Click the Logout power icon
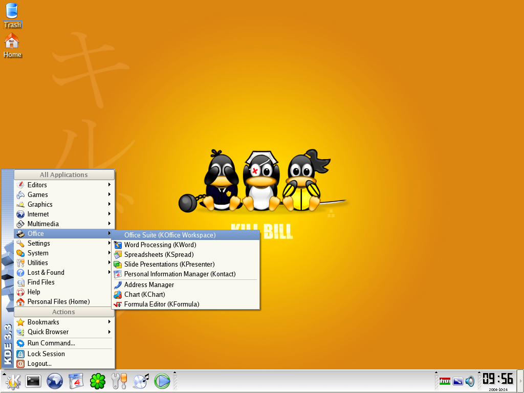 (20, 364)
